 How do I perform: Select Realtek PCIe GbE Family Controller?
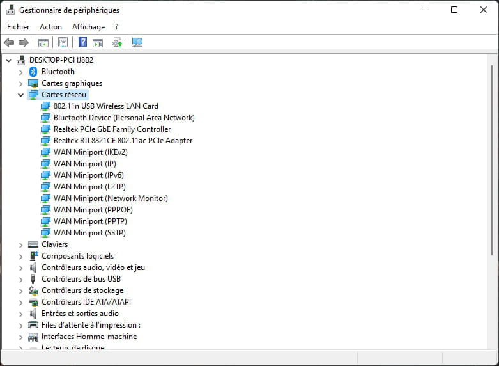[112, 129]
